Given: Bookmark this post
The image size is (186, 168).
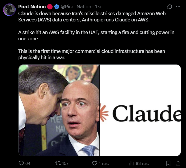Looking at the screenshot, I should tap(168, 163).
